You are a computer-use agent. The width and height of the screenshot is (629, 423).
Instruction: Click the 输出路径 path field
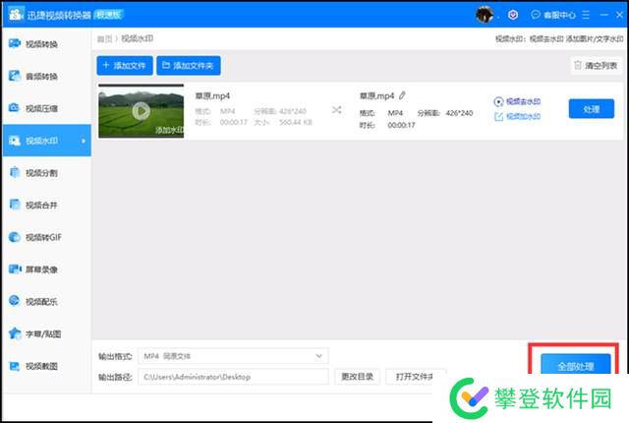coord(234,377)
